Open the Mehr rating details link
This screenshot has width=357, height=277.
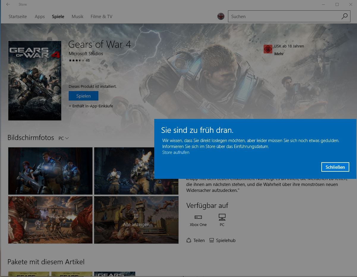(x=279, y=54)
